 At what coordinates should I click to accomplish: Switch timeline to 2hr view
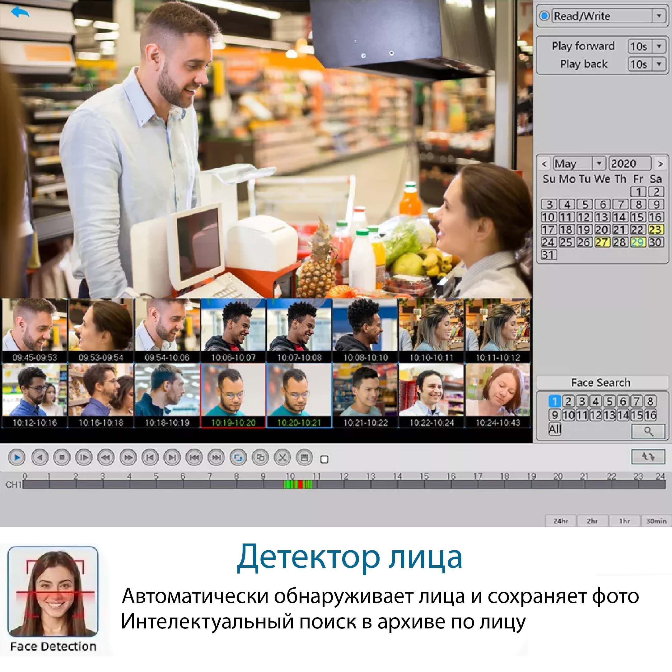(x=592, y=521)
